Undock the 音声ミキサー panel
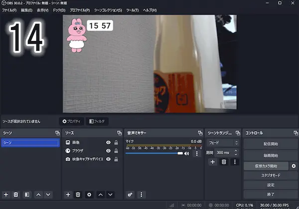299x209 pixels. 200,133
